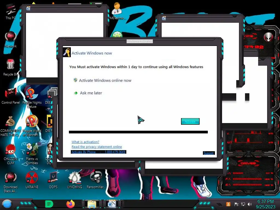Select Activate Windows online now
Screen dimensions: 280x210
tap(105, 80)
